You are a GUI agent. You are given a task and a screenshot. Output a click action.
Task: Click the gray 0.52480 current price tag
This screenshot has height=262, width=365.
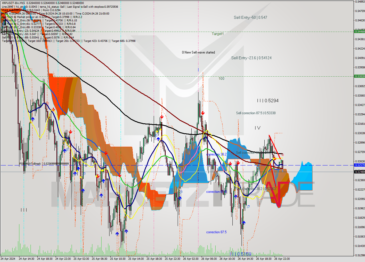(359, 172)
